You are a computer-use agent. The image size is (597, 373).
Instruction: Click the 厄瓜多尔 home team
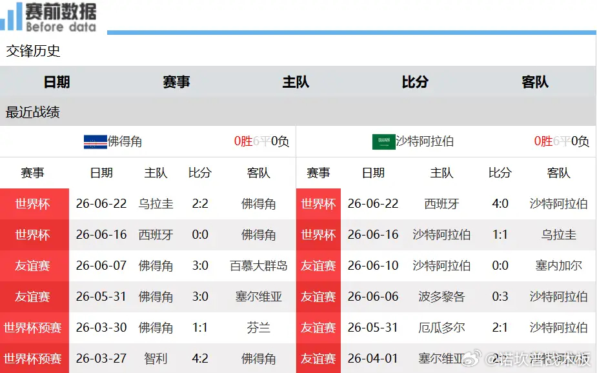click(441, 327)
